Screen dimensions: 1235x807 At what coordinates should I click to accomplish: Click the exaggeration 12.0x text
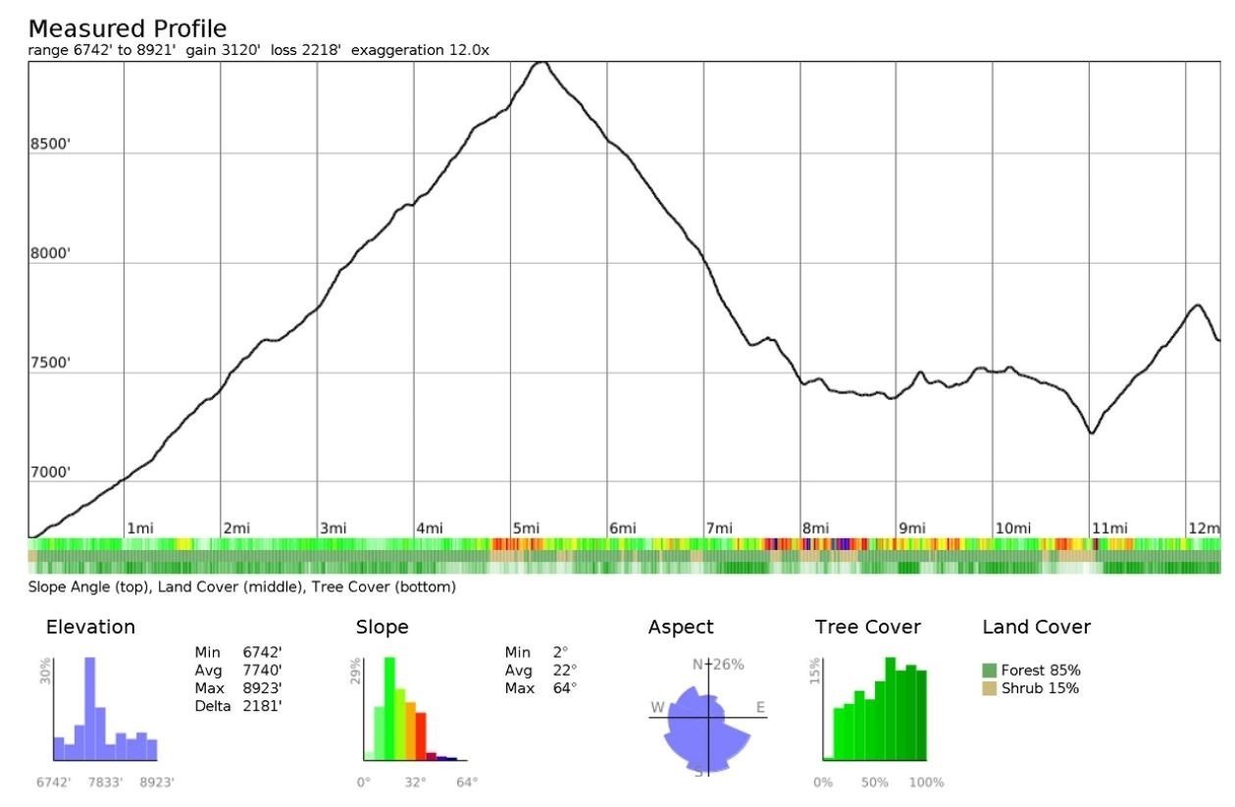coord(434,49)
